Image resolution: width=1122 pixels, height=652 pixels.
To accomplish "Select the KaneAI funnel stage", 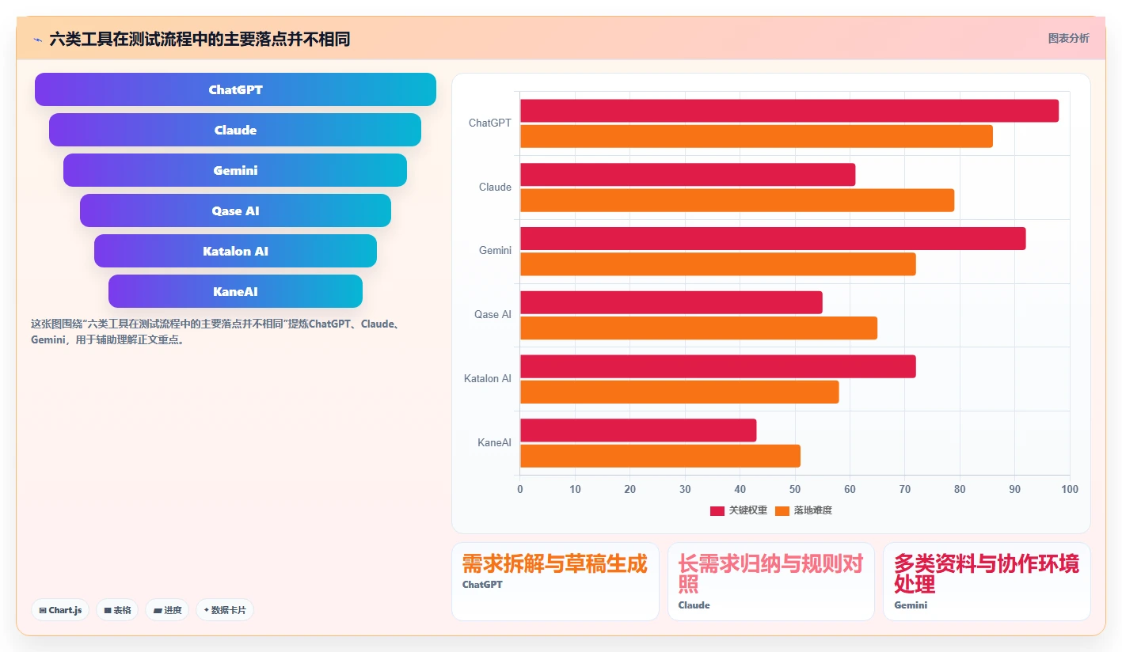I will [x=235, y=291].
